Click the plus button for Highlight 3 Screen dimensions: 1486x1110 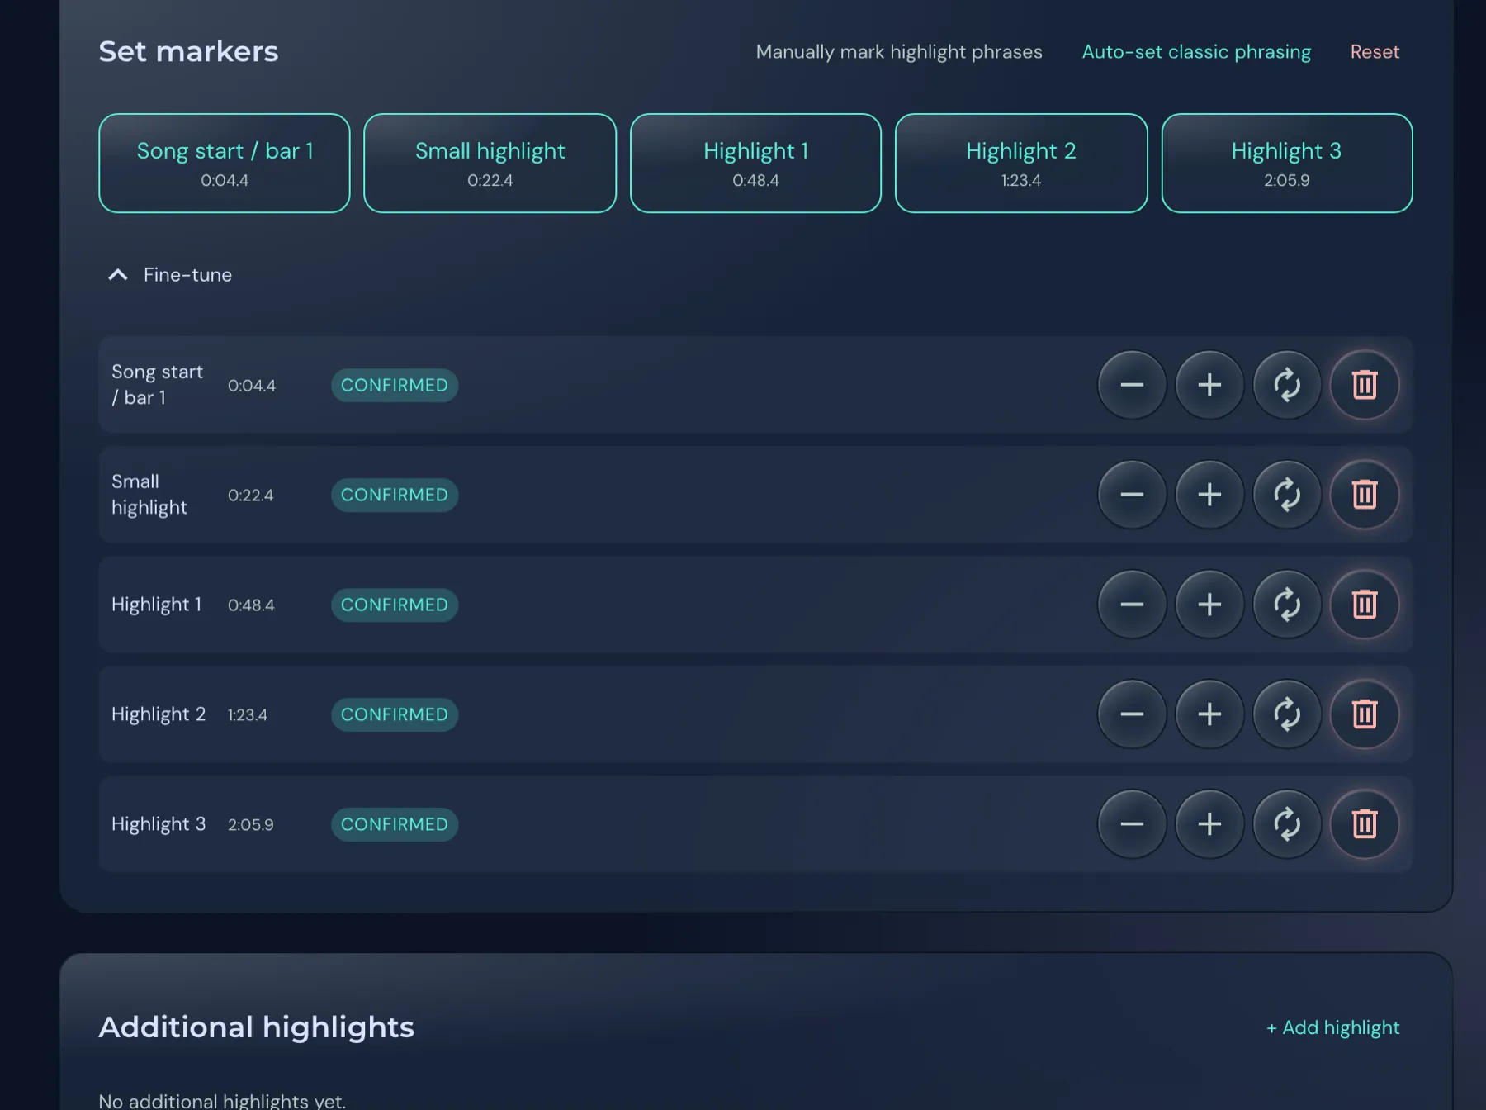1209,824
